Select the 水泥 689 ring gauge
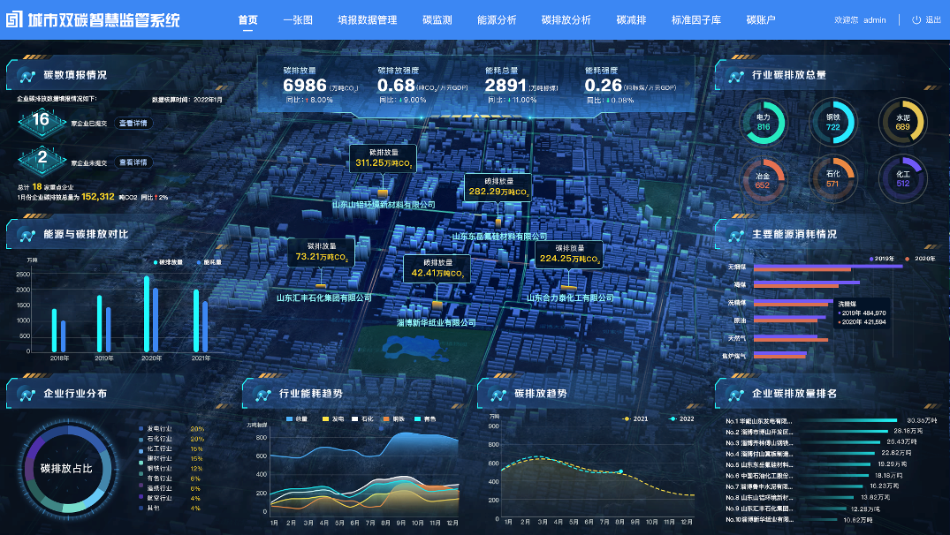 click(901, 122)
